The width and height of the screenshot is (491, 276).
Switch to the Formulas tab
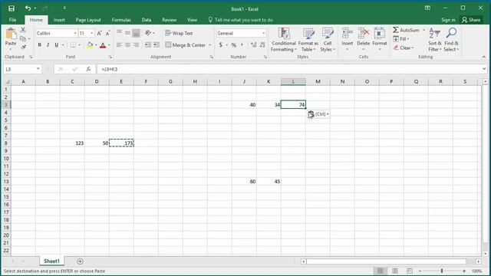pos(121,20)
